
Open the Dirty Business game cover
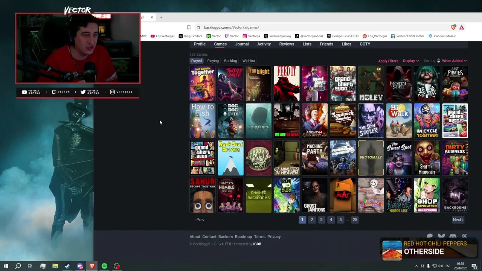(455, 158)
